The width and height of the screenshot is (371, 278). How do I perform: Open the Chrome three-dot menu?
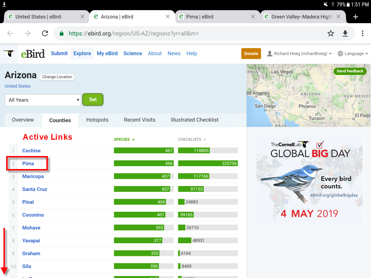[x=362, y=33]
